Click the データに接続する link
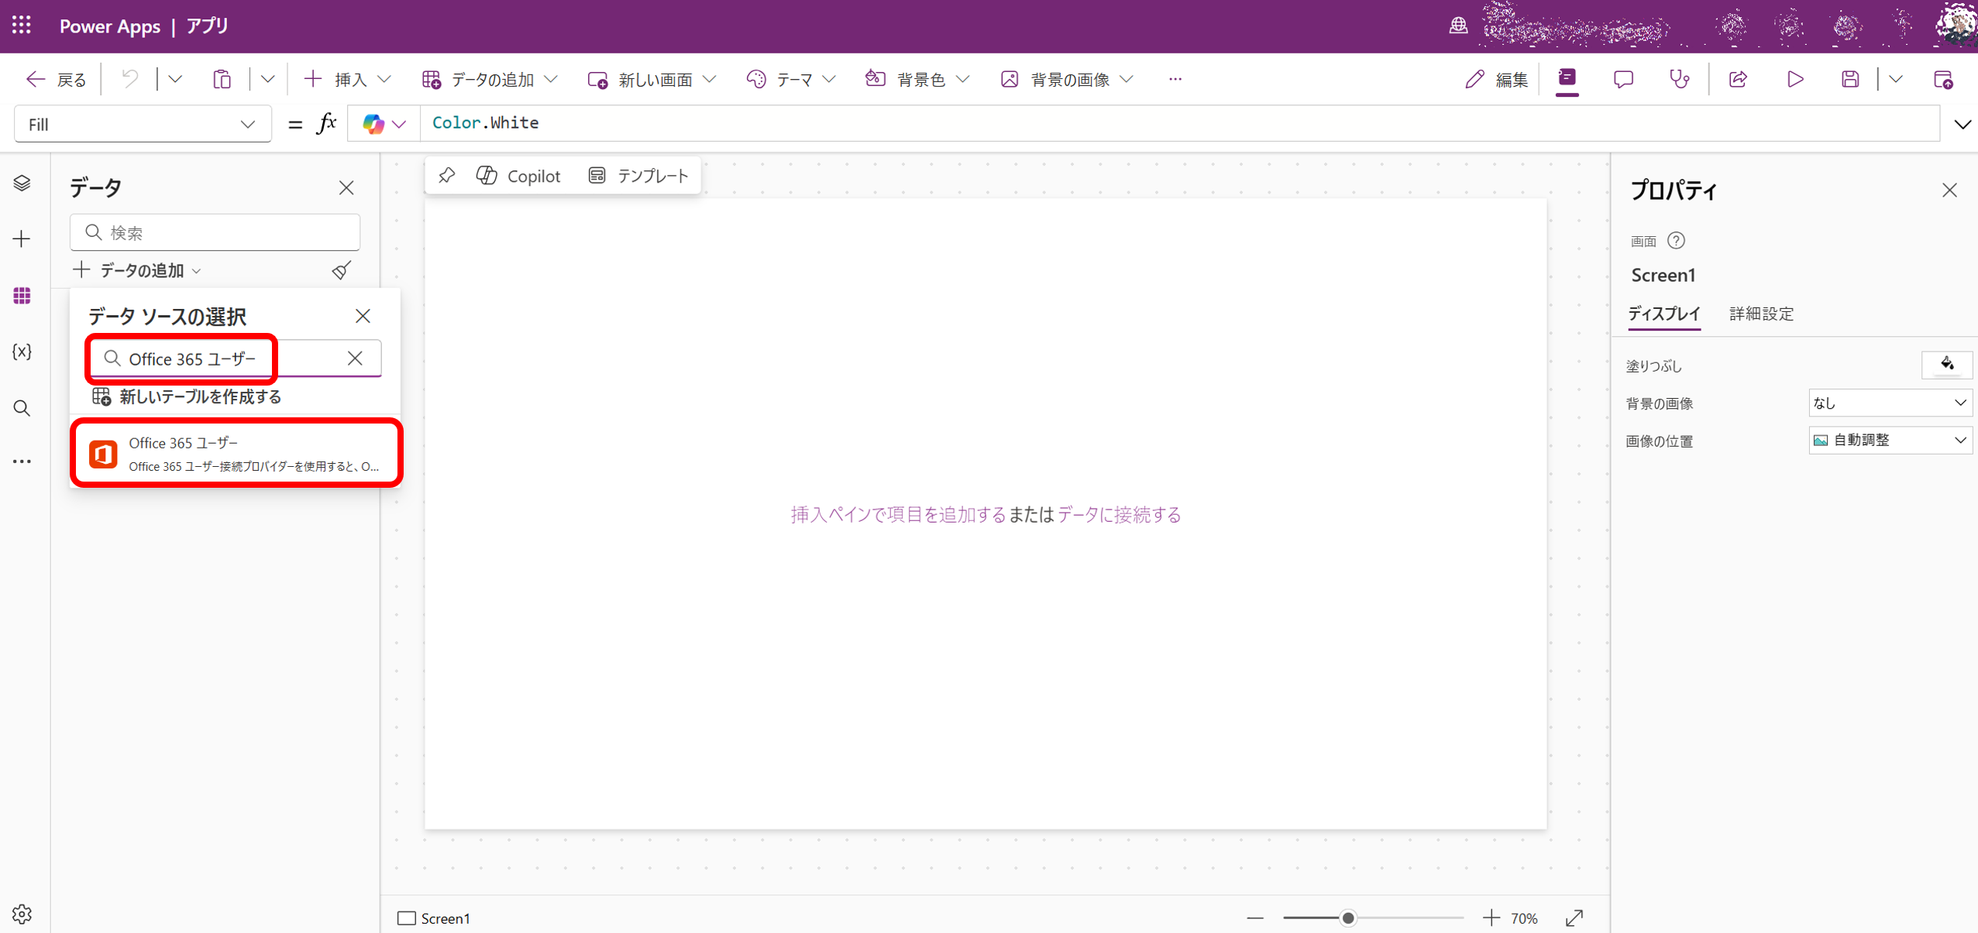The width and height of the screenshot is (1978, 933). (1119, 515)
